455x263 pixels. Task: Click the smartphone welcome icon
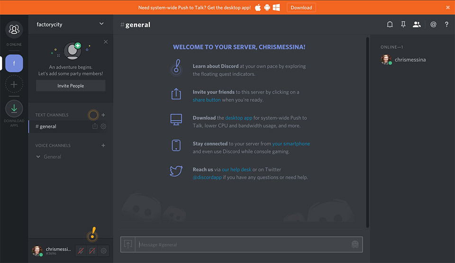[x=176, y=145]
